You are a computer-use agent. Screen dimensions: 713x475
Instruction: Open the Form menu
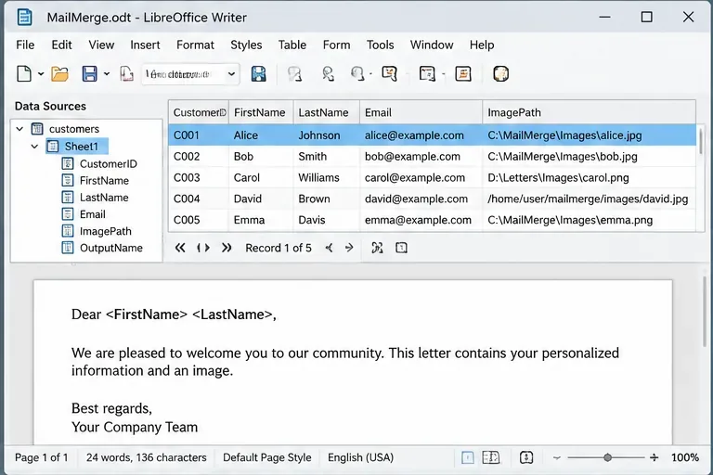336,45
